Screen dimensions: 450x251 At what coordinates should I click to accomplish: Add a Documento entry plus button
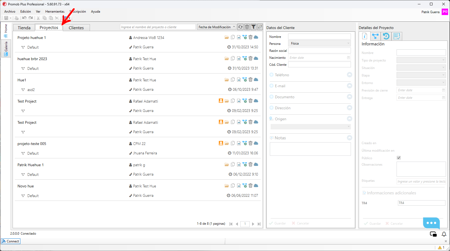click(271, 97)
